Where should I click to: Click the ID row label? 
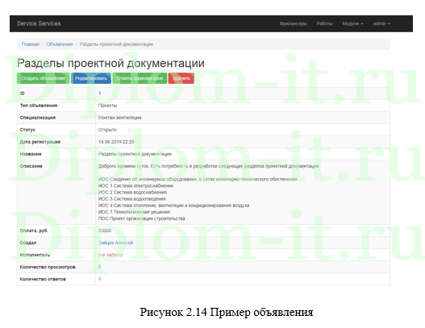pyautogui.click(x=23, y=93)
